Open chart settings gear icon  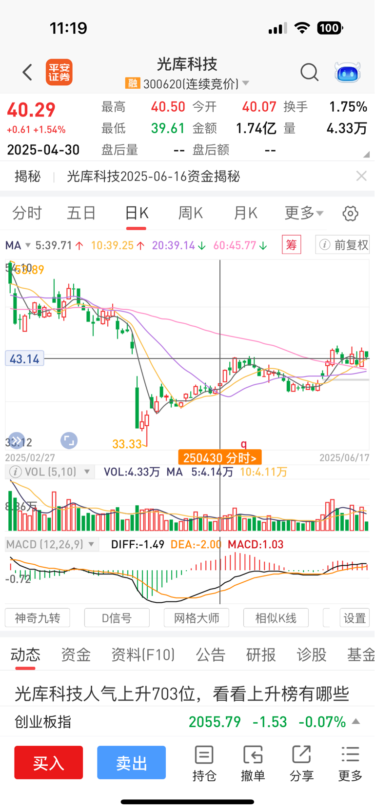coord(350,214)
